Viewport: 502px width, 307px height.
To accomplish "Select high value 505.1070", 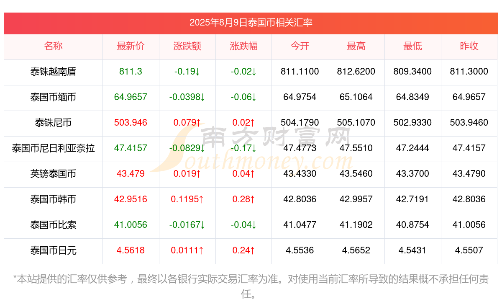I will 356,123.
